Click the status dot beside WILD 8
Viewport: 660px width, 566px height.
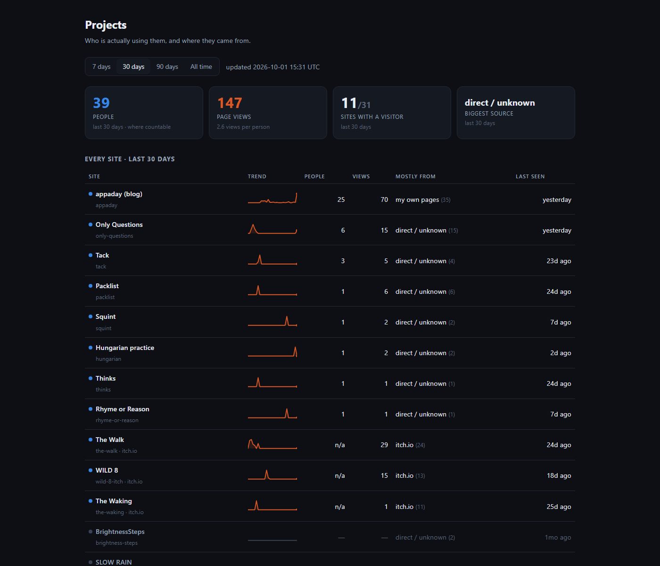pos(91,470)
